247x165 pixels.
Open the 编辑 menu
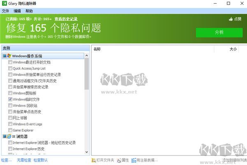tap(17, 11)
